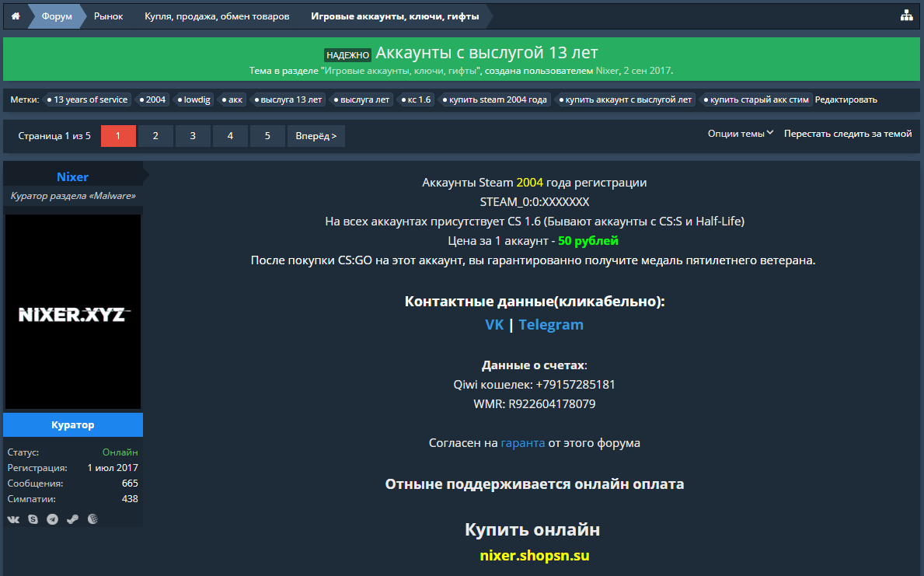This screenshot has width=924, height=576.
Task: Click 'Перестать следить за темой' link
Action: pos(847,134)
